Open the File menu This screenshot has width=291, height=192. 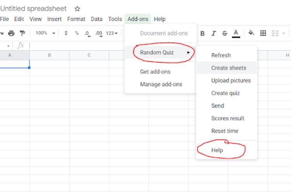4,19
